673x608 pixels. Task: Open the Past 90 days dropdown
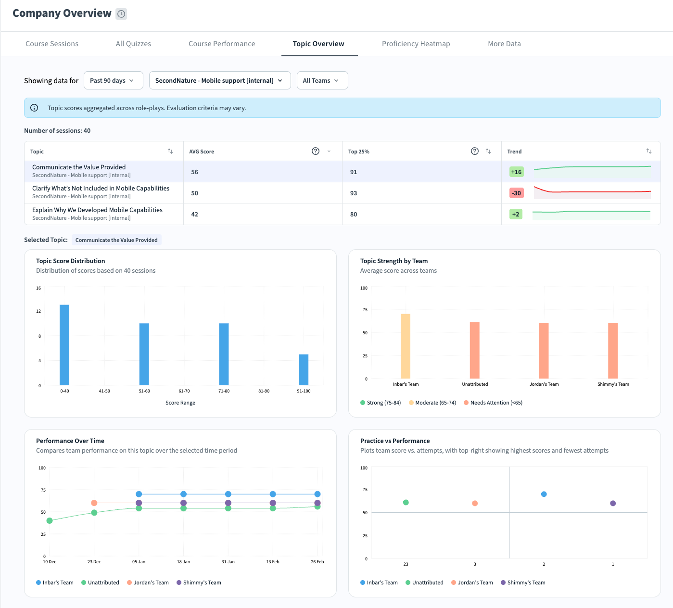113,80
